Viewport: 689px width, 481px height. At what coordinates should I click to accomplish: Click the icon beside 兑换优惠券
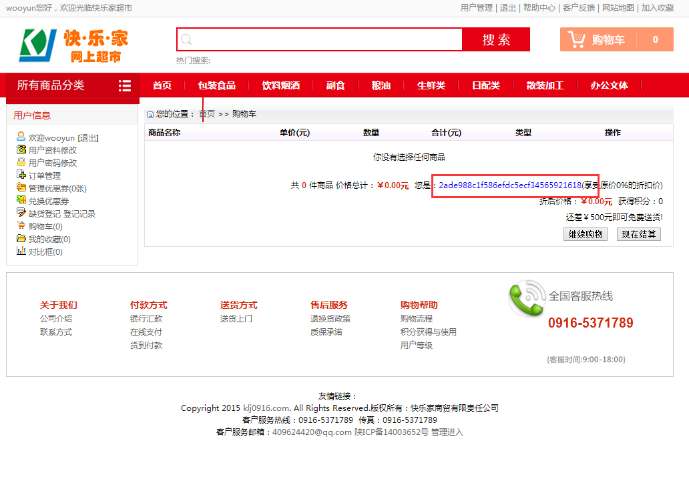click(x=21, y=200)
